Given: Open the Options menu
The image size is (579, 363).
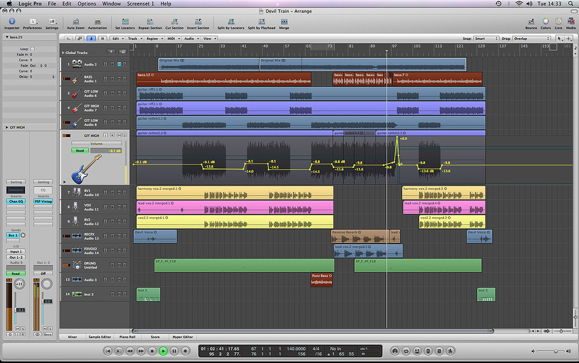Looking at the screenshot, I should pyautogui.click(x=87, y=3).
